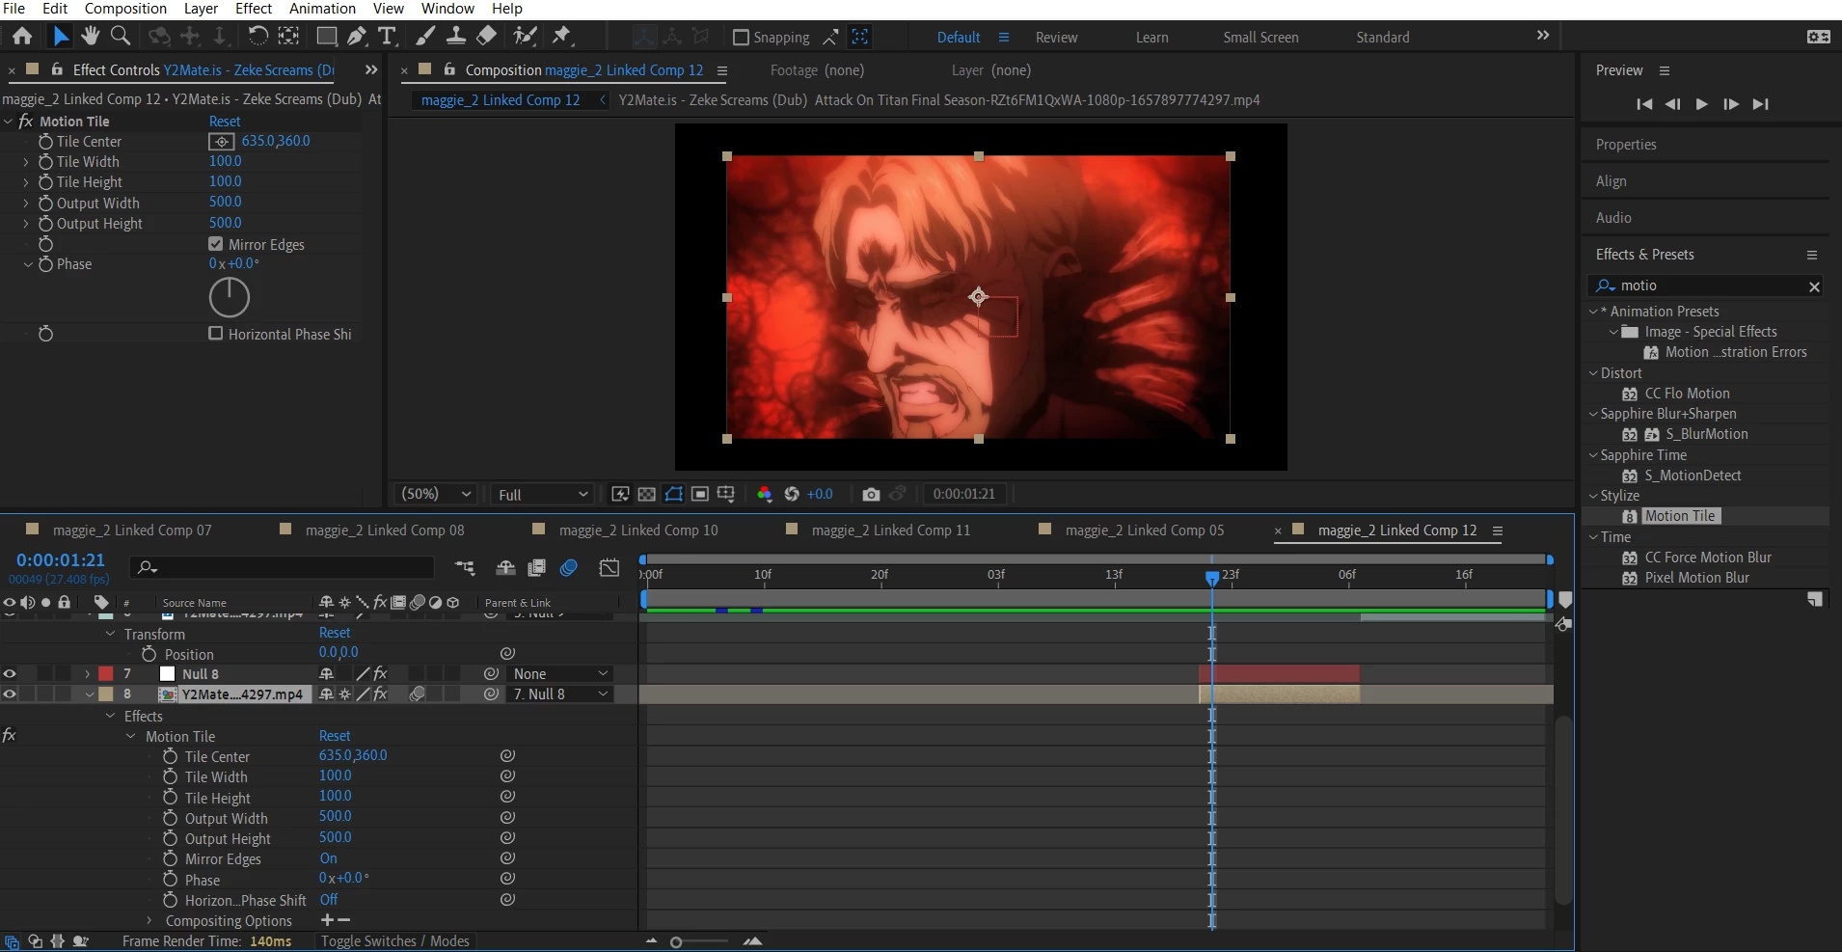Jump to the first frame in Preview
Image resolution: width=1842 pixels, height=952 pixels.
[1644, 104]
